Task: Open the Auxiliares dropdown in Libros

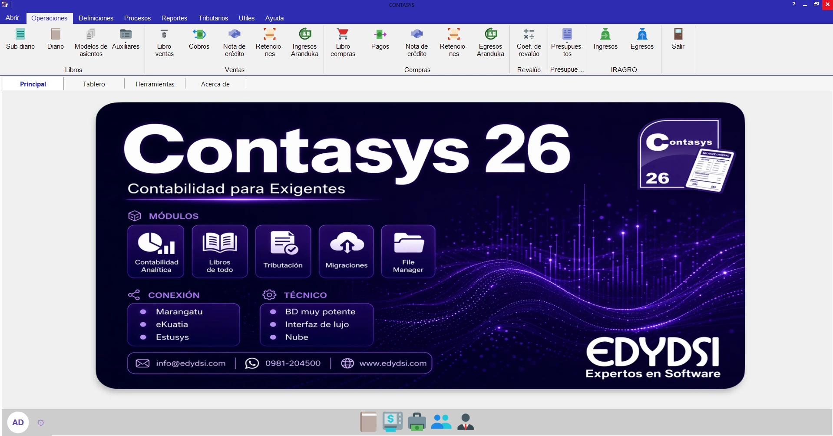Action: 126,39
